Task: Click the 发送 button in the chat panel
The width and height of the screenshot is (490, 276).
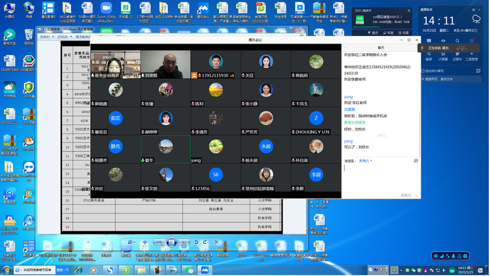Action: tap(407, 195)
